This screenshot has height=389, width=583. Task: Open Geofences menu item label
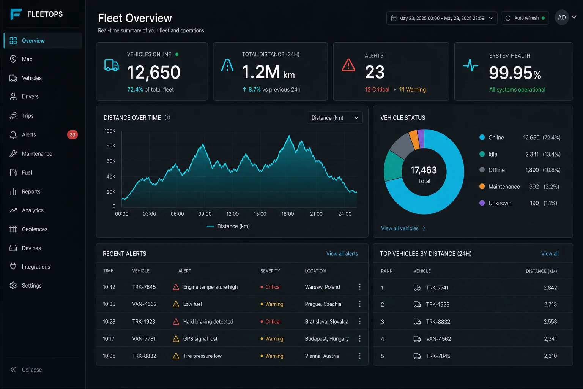coord(35,229)
